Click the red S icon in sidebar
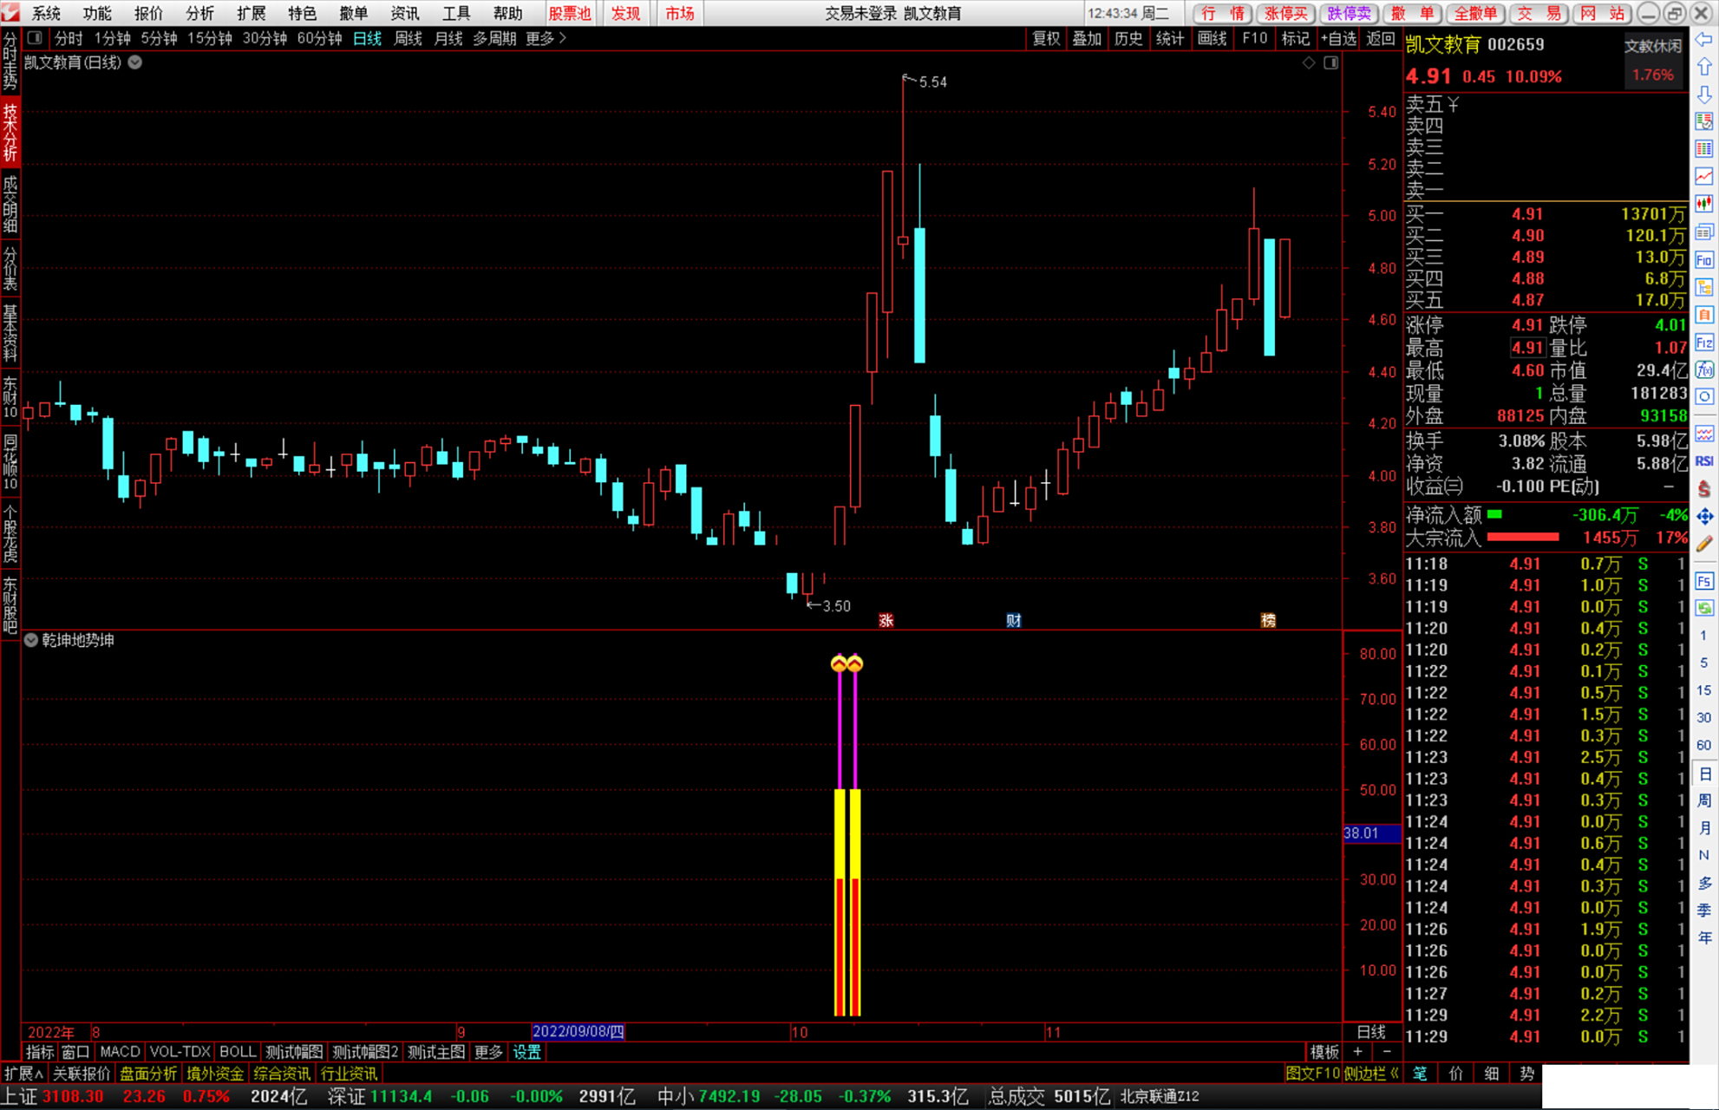1719x1110 pixels. 1704,489
